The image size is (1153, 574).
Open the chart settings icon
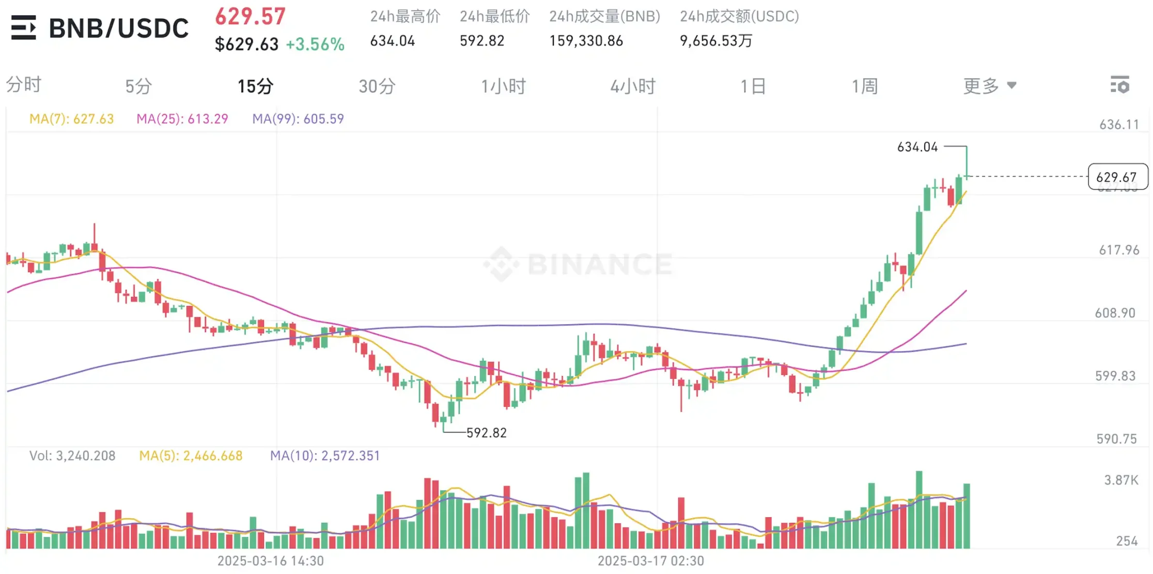point(1120,85)
